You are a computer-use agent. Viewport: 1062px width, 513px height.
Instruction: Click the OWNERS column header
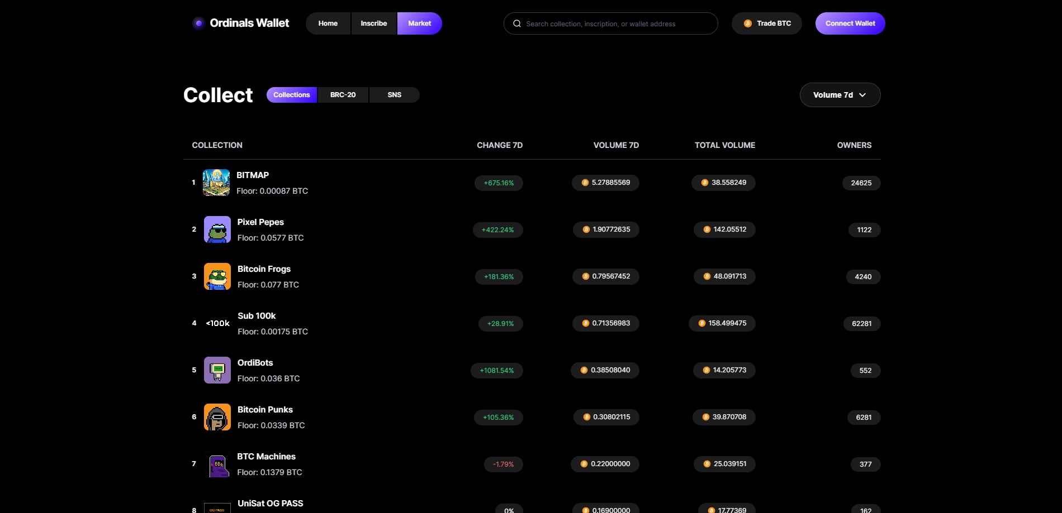coord(854,145)
